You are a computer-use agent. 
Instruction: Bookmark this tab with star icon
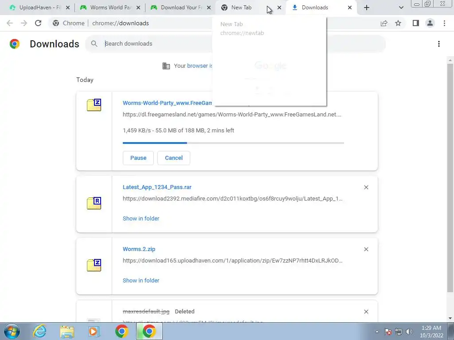(398, 23)
